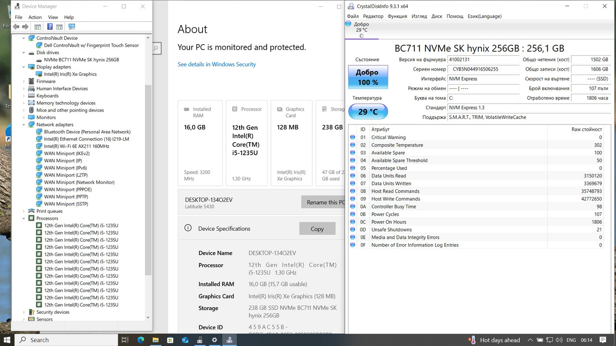This screenshot has height=346, width=616.
Task: Select Intel(R) Wi-Fi 6E AX211 160MHz adapter
Action: 77,146
